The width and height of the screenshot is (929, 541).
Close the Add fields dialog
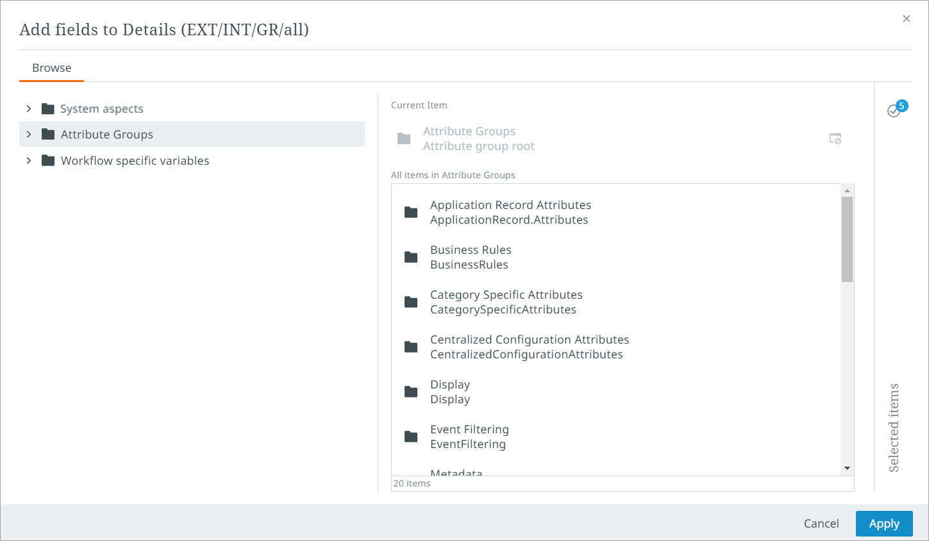click(x=906, y=19)
